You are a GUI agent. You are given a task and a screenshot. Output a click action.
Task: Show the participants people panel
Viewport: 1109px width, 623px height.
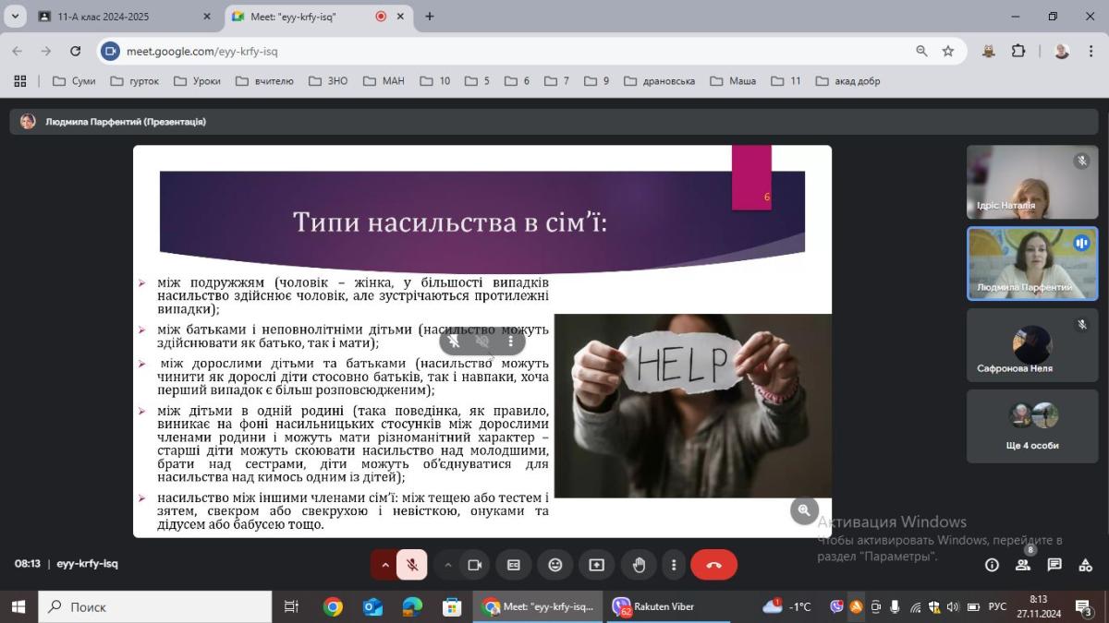coord(1023,565)
